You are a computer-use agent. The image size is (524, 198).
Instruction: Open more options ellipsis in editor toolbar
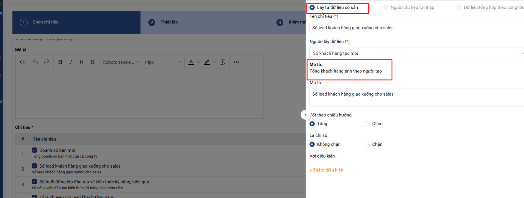(x=236, y=62)
